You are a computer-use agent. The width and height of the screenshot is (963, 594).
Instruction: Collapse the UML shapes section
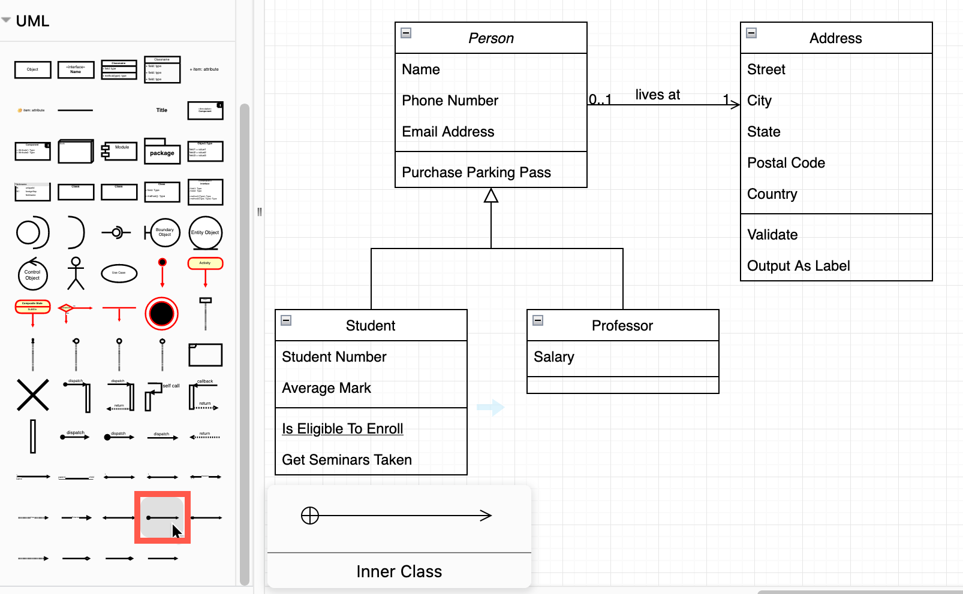6,19
